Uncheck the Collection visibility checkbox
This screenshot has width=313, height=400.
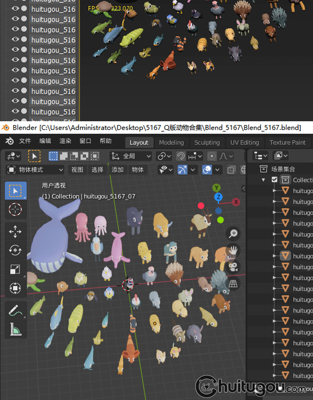(274, 180)
